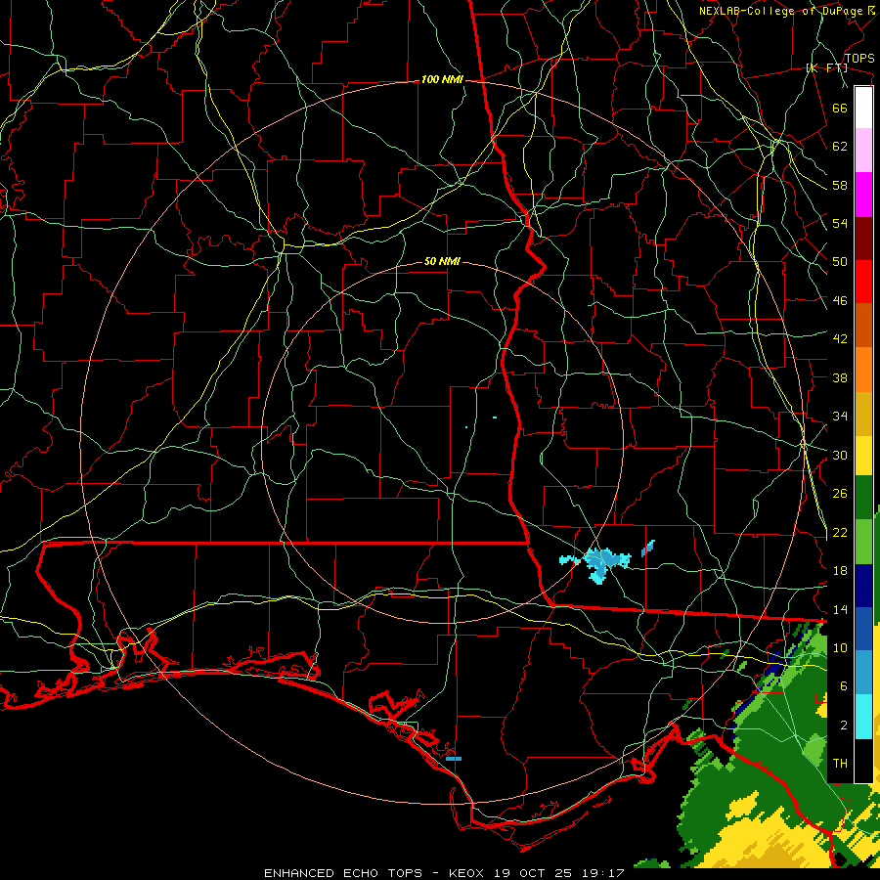The height and width of the screenshot is (880, 880).
Task: Click the cyan legend color band
Action: [x=863, y=717]
